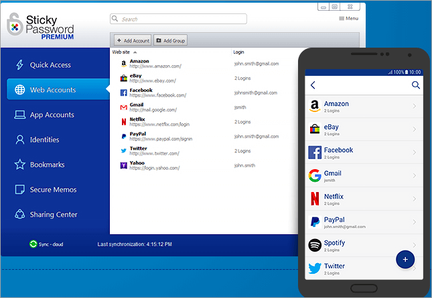This screenshot has width=432, height=298.
Task: Click into the Search field
Action: (x=178, y=19)
